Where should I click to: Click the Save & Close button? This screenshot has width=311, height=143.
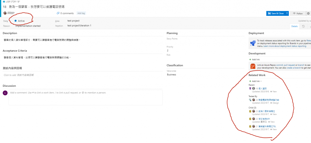[275, 13]
